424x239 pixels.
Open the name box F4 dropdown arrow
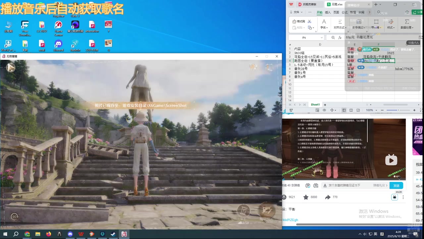point(322,38)
